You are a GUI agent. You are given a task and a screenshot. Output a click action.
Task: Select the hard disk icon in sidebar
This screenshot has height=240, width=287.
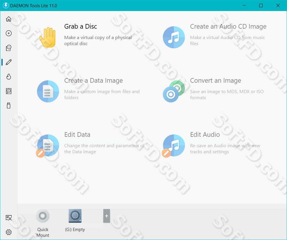(x=9, y=91)
